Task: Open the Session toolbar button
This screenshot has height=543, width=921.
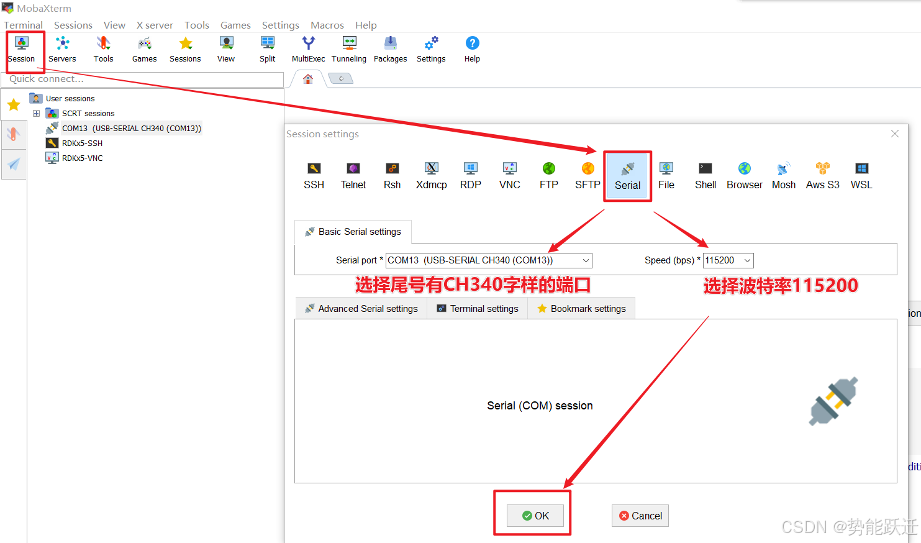Action: 22,50
